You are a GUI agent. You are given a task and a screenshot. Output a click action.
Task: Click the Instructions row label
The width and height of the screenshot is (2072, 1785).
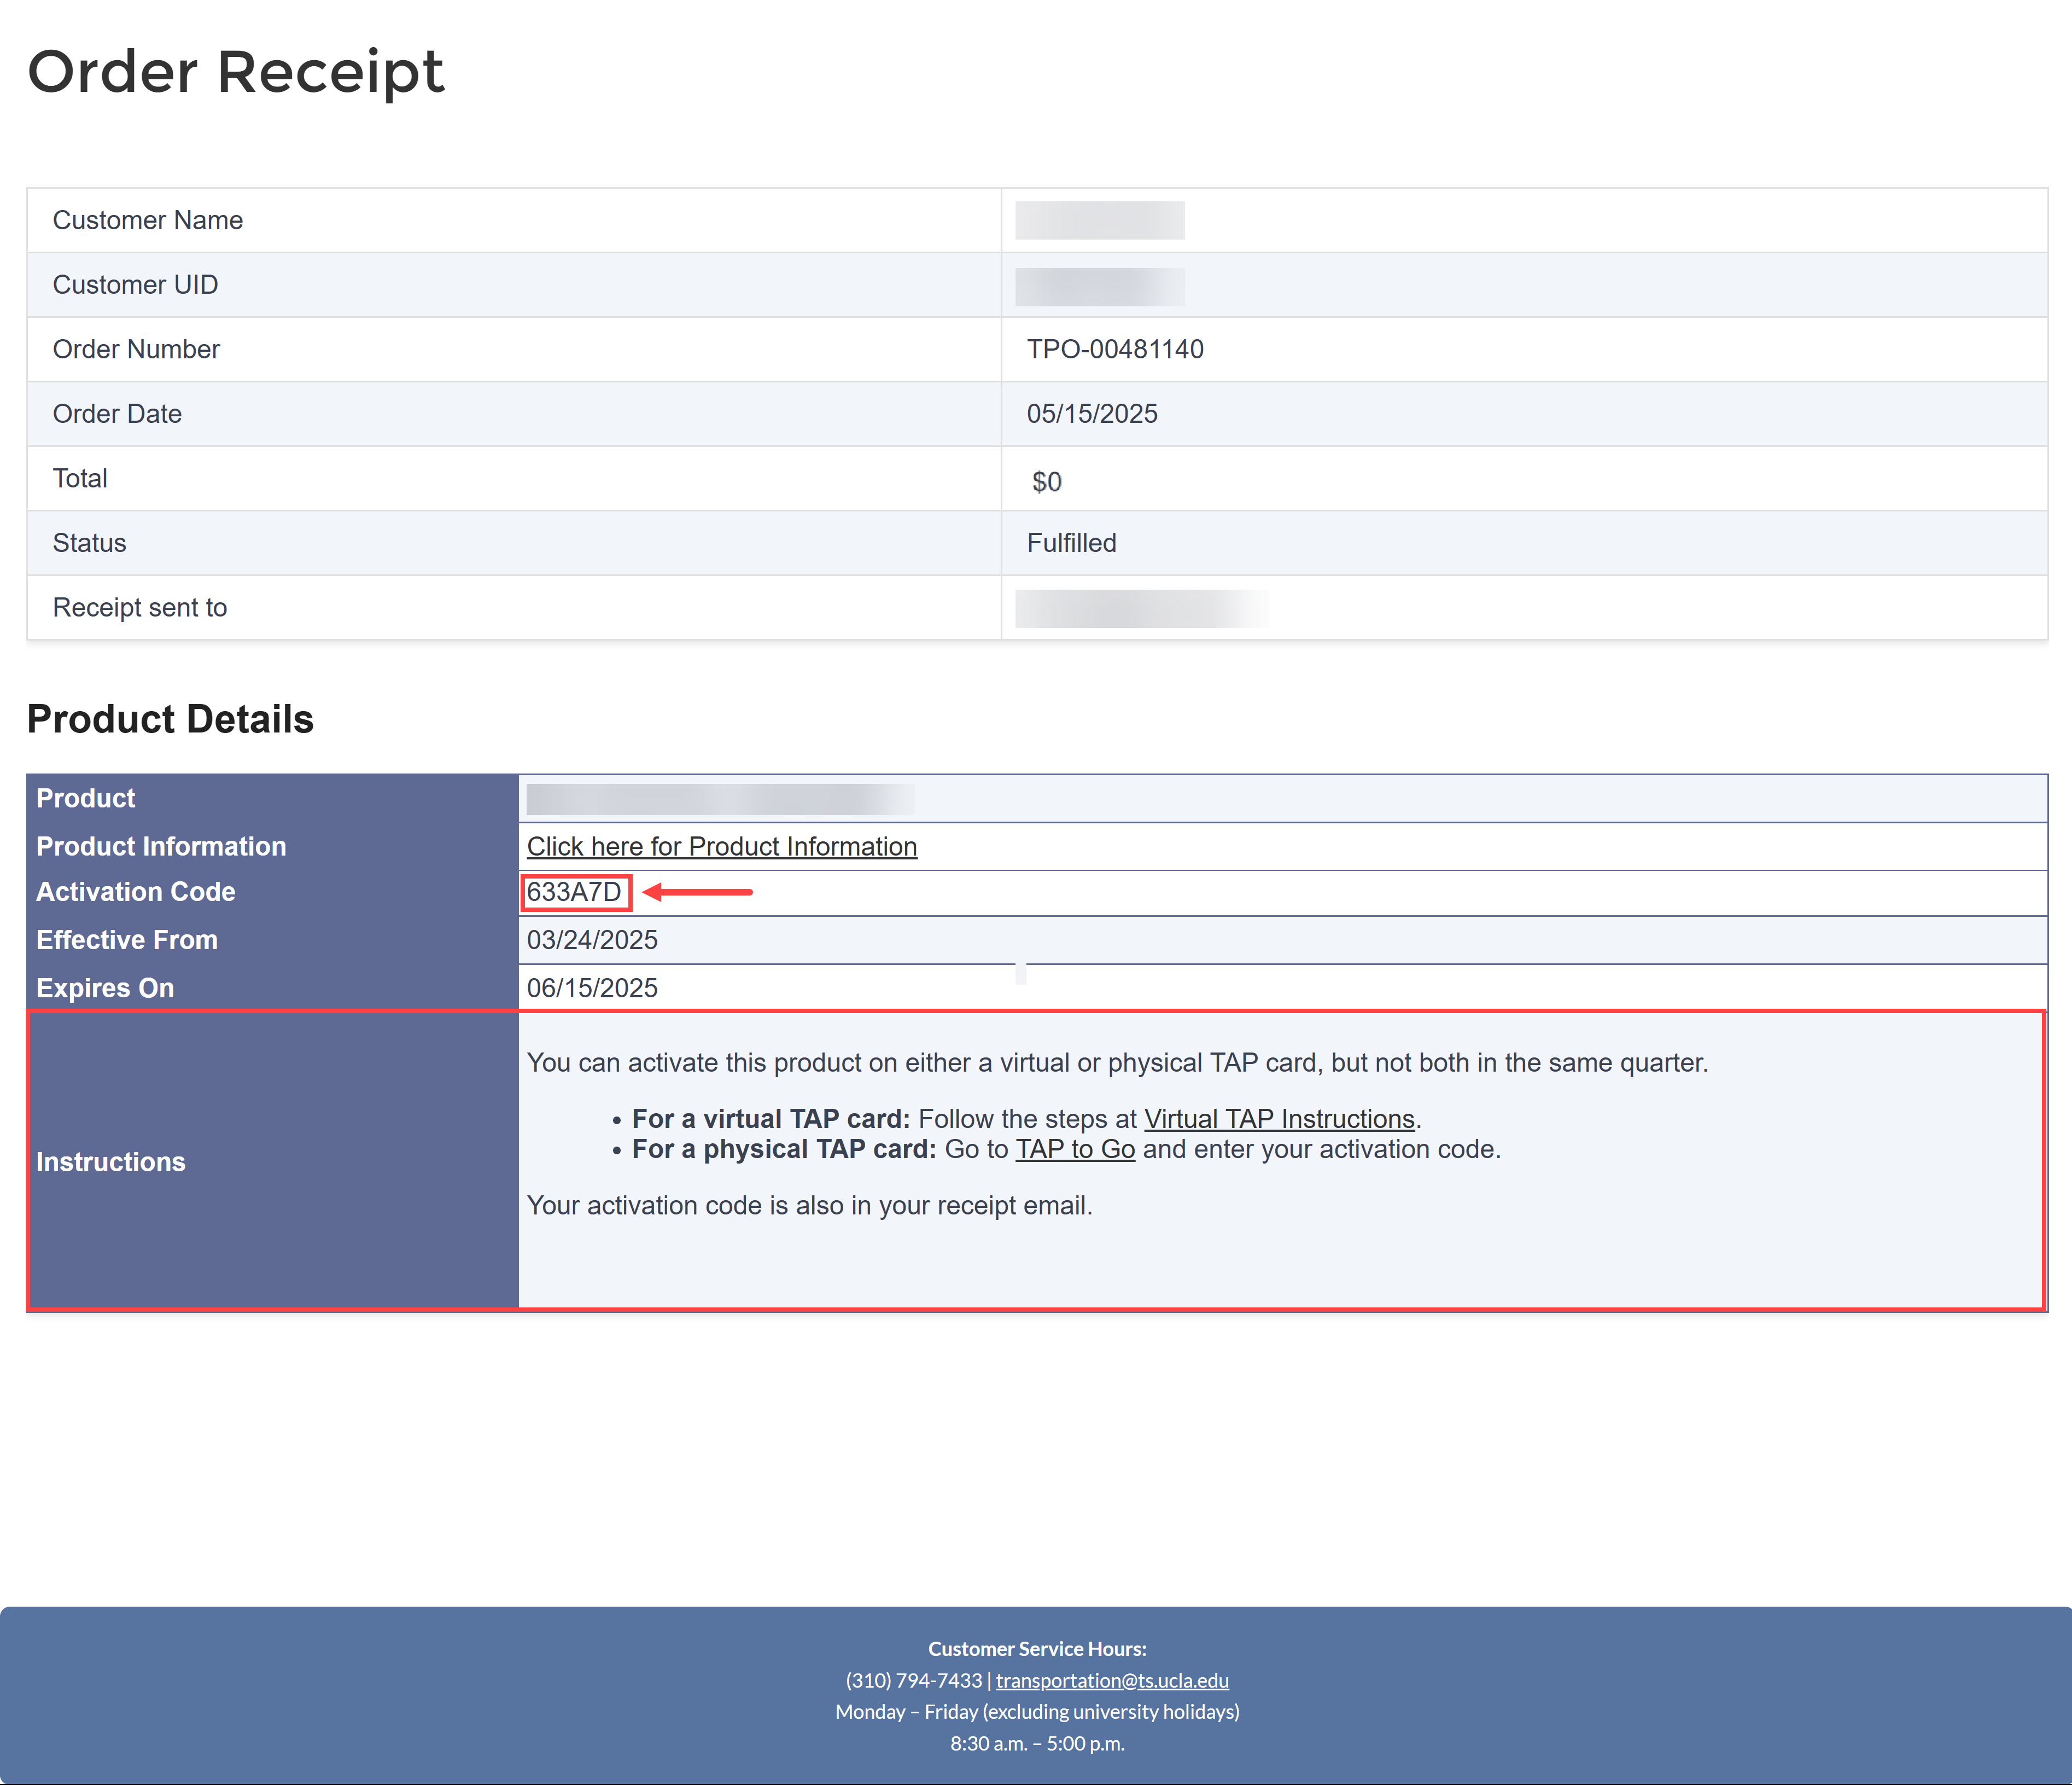coord(111,1162)
